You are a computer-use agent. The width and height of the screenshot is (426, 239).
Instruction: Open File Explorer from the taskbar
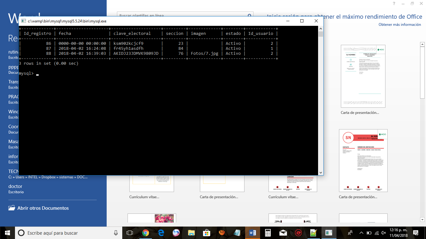[x=191, y=233]
